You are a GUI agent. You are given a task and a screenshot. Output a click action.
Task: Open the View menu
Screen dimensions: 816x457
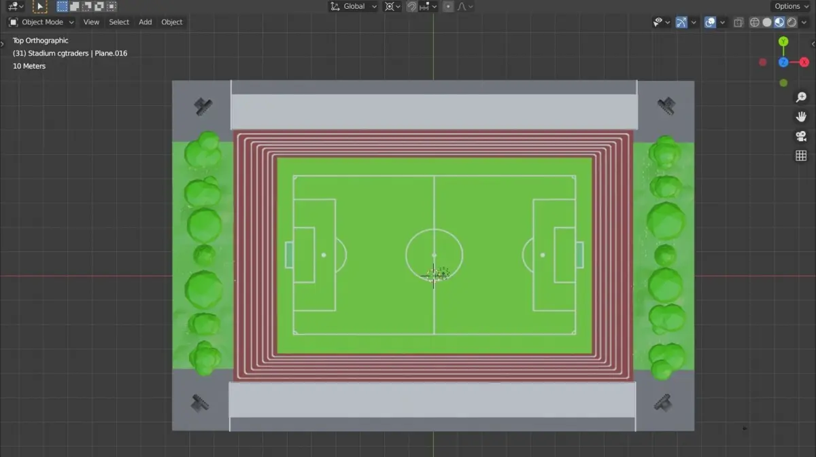pos(91,22)
